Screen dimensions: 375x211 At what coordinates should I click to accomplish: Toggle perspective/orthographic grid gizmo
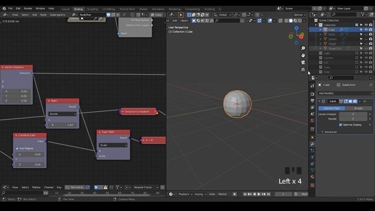point(303,70)
